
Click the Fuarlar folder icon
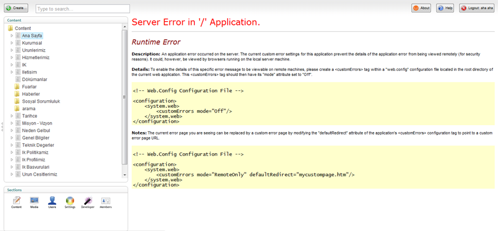point(17,87)
